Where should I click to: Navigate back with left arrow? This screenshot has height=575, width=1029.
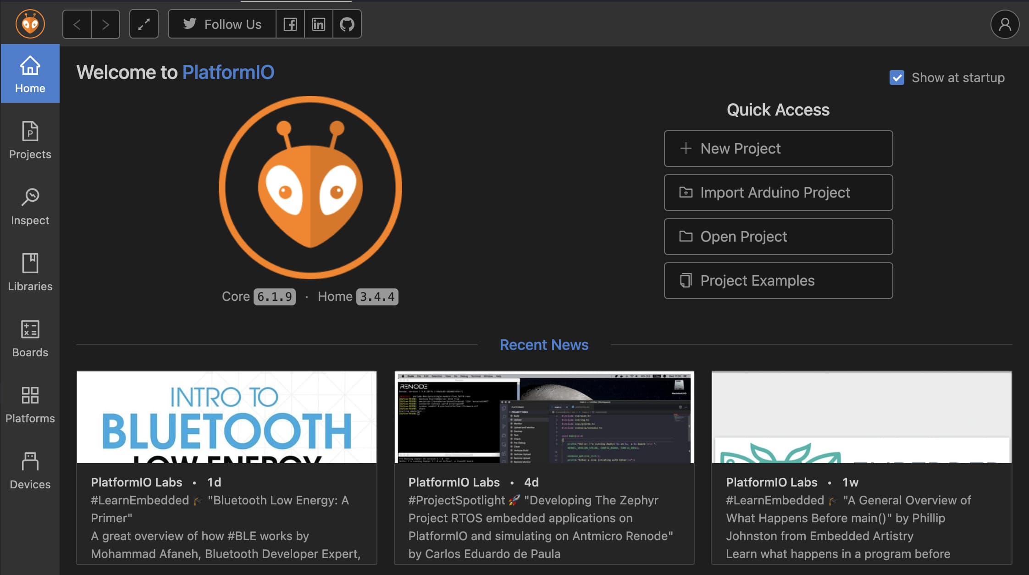click(x=77, y=24)
